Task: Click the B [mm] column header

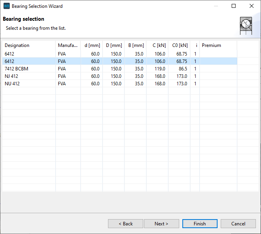Action: point(136,45)
